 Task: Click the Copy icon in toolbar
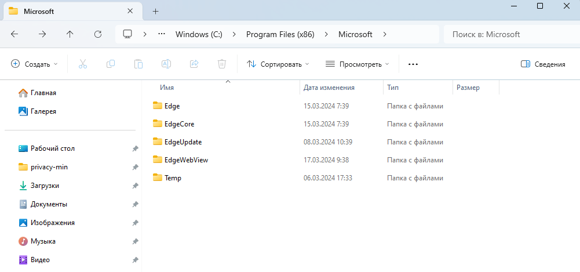[x=111, y=64]
